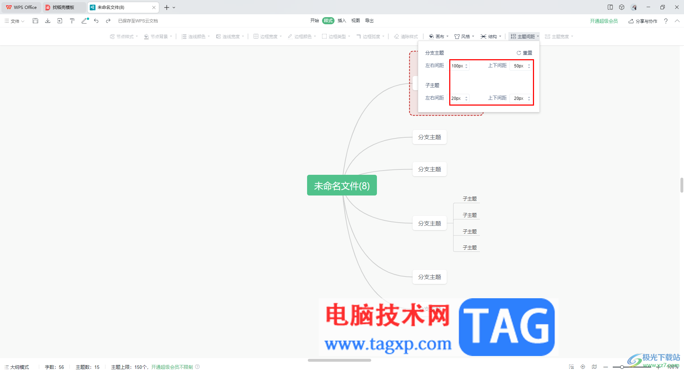Click the download icon in the toolbar
This screenshot has height=371, width=684.
[48, 21]
